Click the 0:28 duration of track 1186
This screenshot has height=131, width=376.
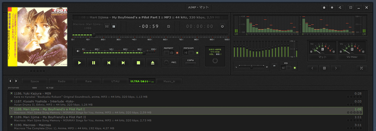pyautogui.click(x=358, y=93)
